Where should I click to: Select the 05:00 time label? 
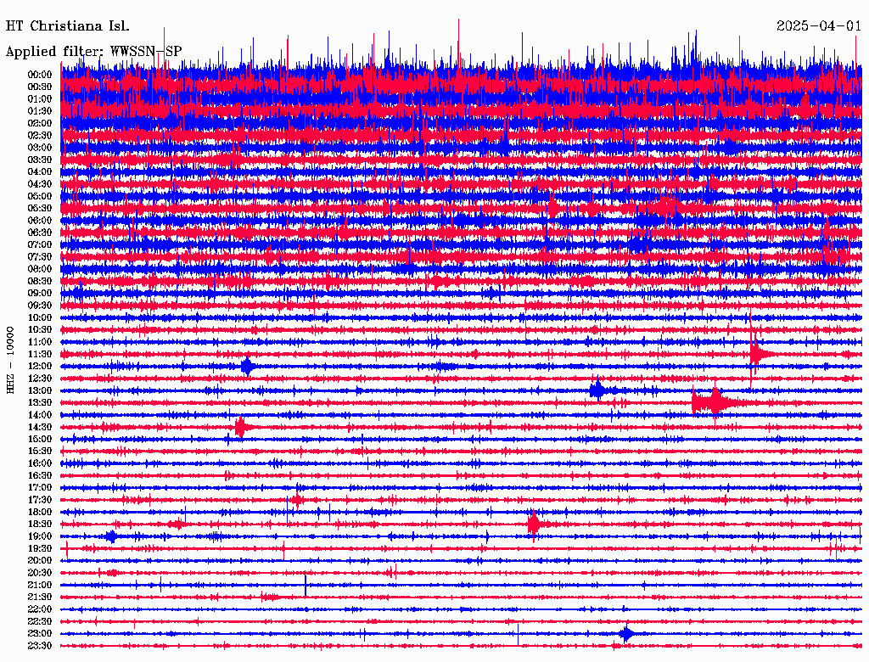40,196
